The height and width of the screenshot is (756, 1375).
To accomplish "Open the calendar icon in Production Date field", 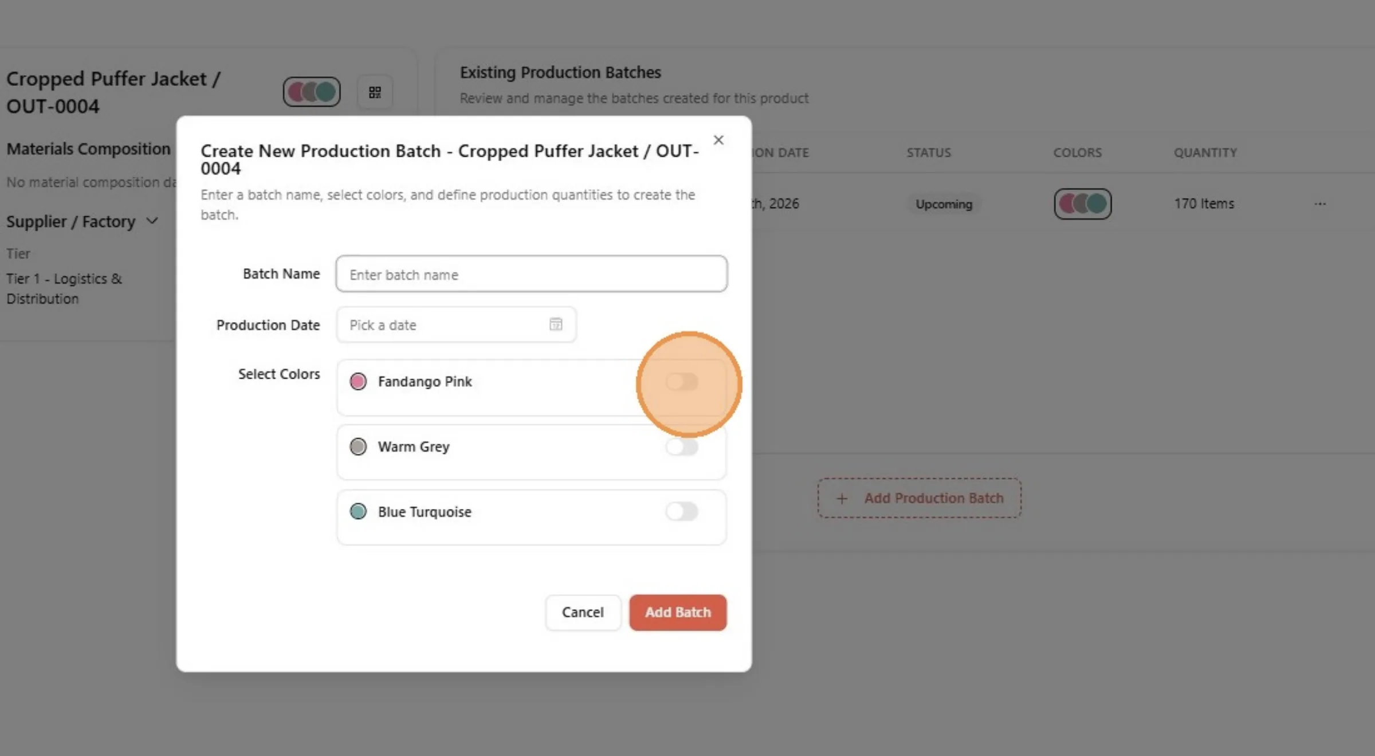I will click(556, 324).
